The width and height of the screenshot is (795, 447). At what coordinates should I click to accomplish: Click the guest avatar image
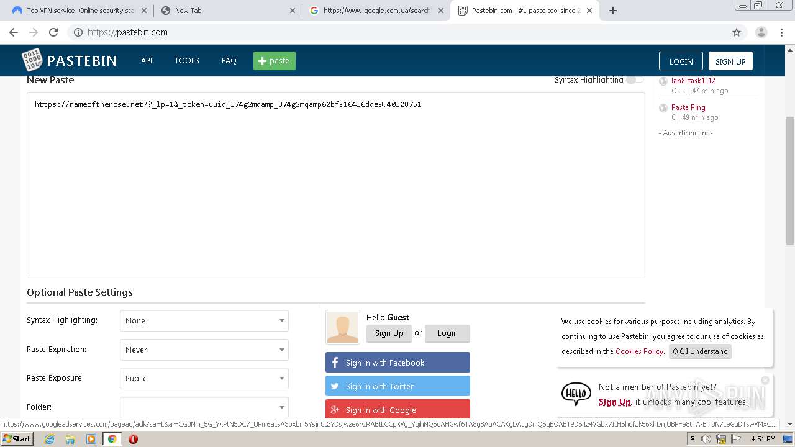[x=343, y=327]
